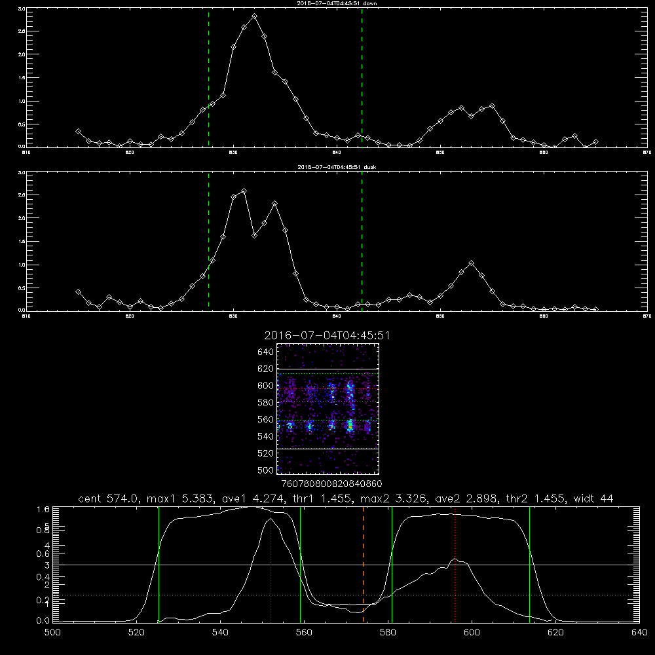
Task: Click bottom plot left axis label 0.0
Action: click(43, 621)
